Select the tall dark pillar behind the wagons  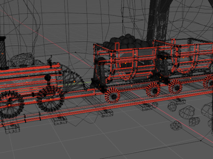pyautogui.click(x=158, y=21)
